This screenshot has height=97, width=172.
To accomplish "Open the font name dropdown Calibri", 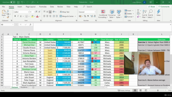I will [x=28, y=12].
